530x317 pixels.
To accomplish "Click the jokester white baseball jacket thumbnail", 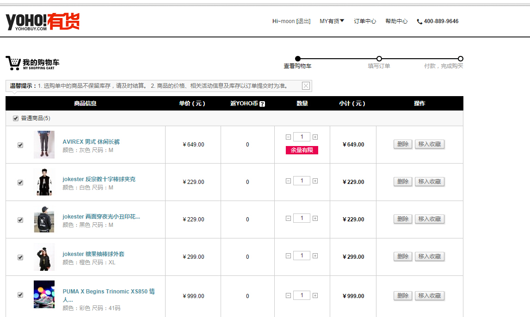I will click(x=44, y=182).
